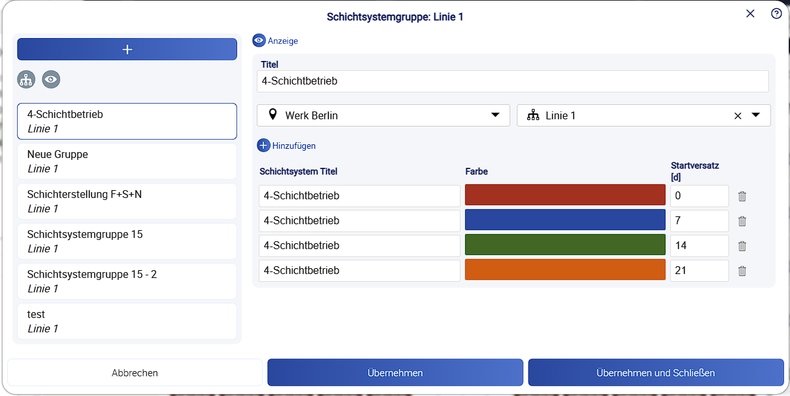The image size is (790, 396).
Task: Choose Schichtsystemgruppe 15 - 2 from list
Action: [x=126, y=281]
